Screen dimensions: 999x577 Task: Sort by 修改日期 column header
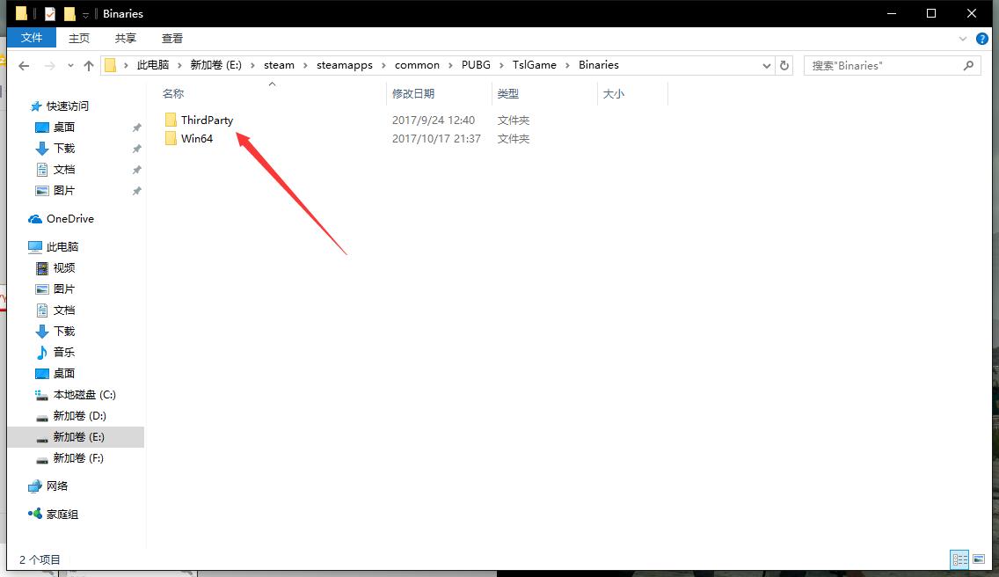point(412,94)
